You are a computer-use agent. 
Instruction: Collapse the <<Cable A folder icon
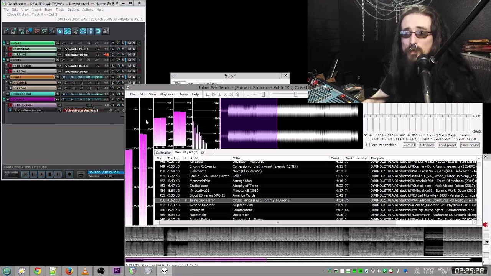click(x=4, y=99)
